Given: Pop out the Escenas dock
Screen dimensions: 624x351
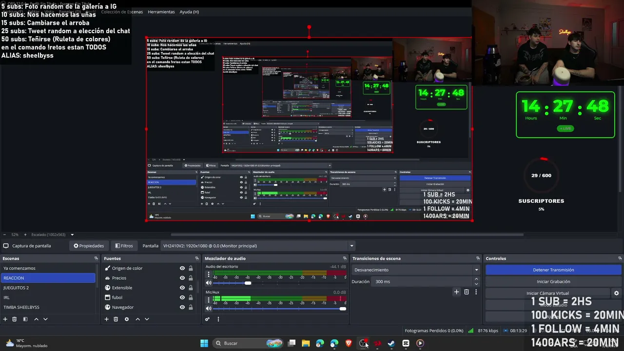Looking at the screenshot, I should (96, 258).
